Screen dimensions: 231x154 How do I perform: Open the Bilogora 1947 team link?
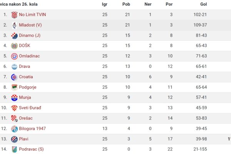tap(32, 129)
